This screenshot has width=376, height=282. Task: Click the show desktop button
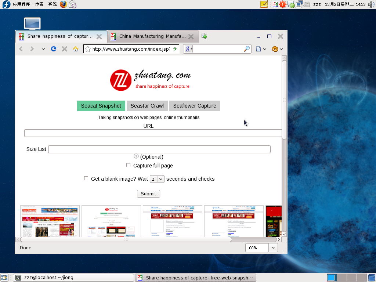[4, 278]
